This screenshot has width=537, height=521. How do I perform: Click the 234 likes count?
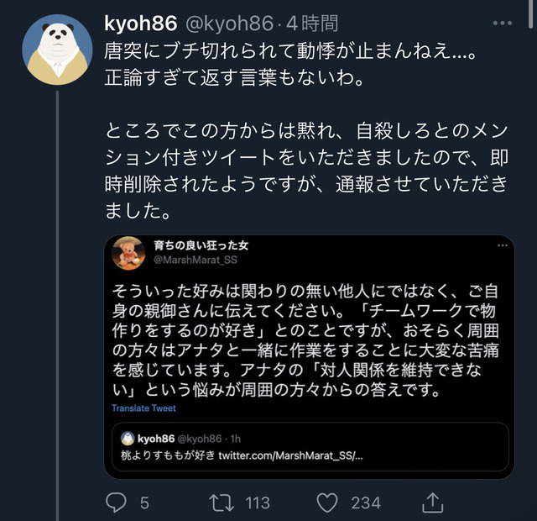click(366, 503)
